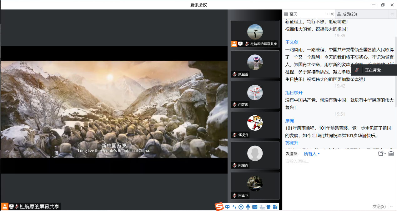Click the 请输入消息 message input field
The image size is (397, 211).
[339, 180]
